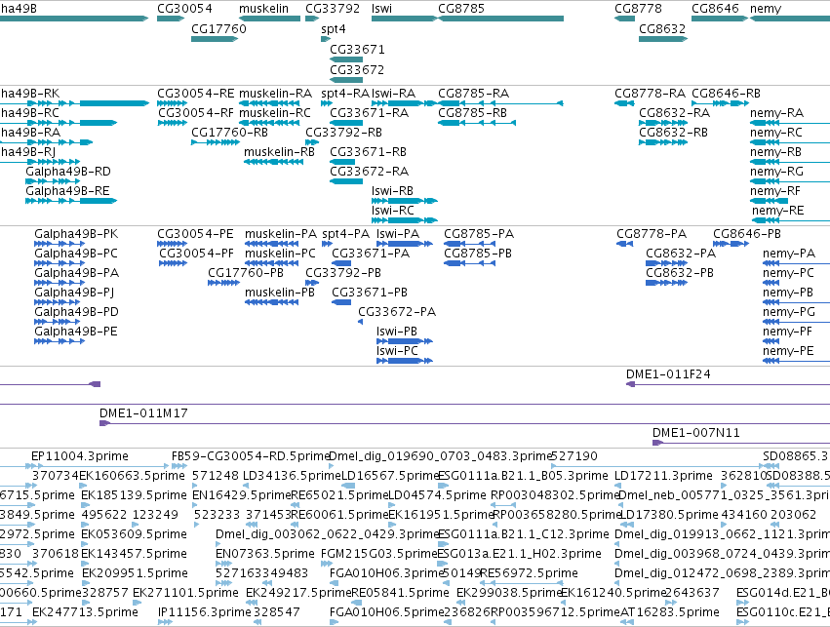Click protein nemy-PF label

tap(787, 333)
